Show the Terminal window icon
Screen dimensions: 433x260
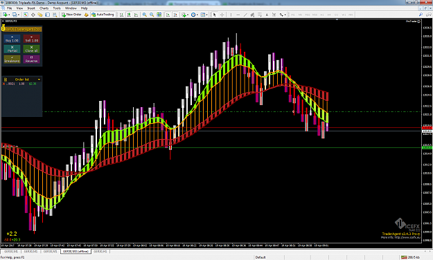[x=48, y=15]
